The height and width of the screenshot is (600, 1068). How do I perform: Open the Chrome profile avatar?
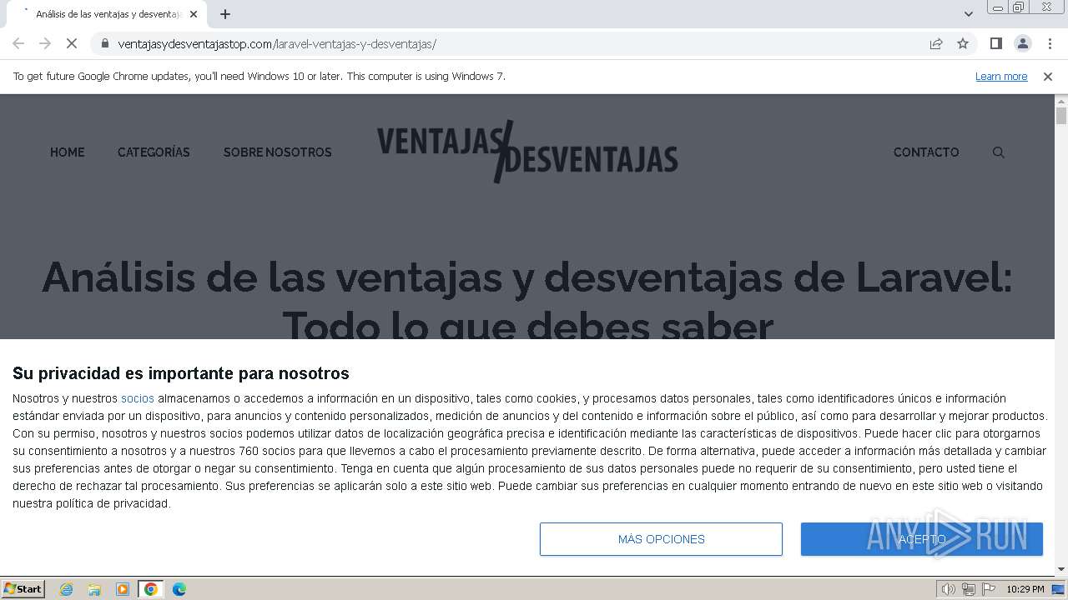tap(1022, 44)
